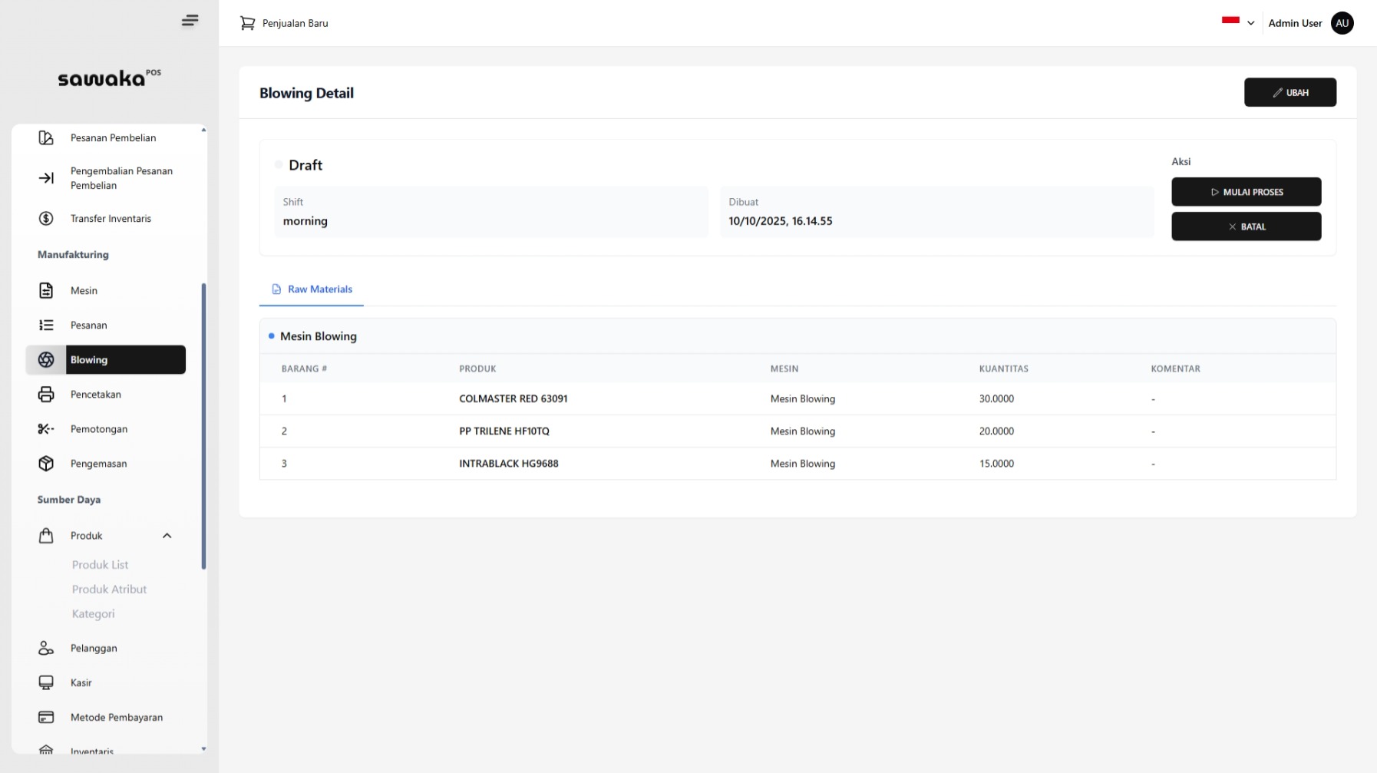Click the Transfer Inventaris dollar icon
Image resolution: width=1377 pixels, height=773 pixels.
(x=46, y=218)
